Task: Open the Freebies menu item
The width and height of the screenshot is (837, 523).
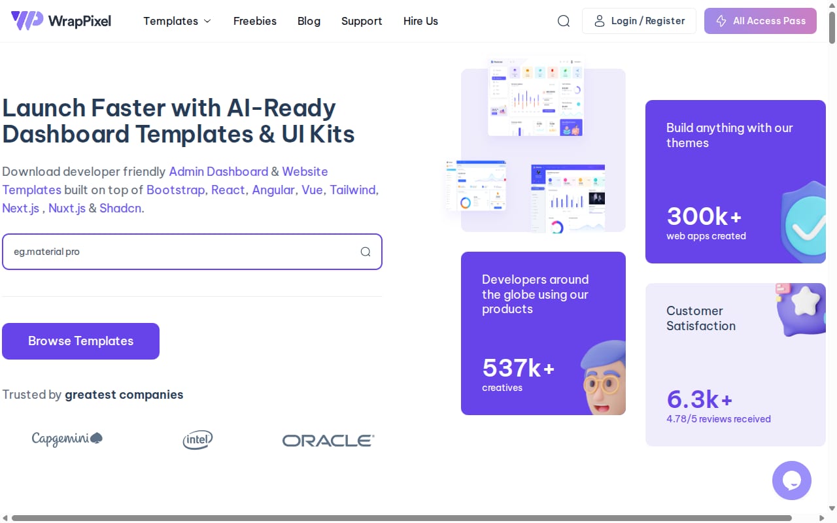Action: (x=255, y=21)
